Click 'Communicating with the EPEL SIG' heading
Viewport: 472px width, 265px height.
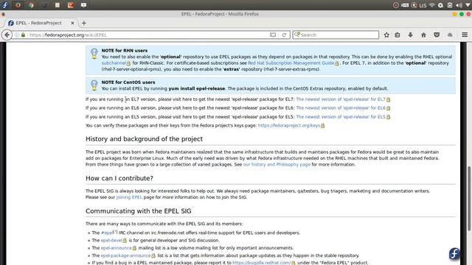(138, 211)
